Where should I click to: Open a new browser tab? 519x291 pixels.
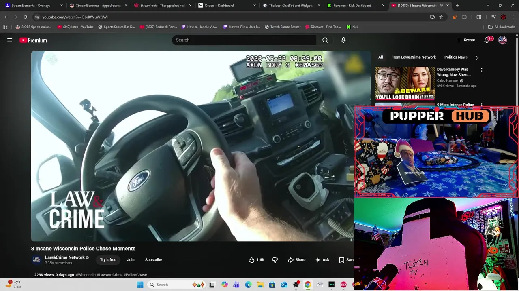coord(457,6)
